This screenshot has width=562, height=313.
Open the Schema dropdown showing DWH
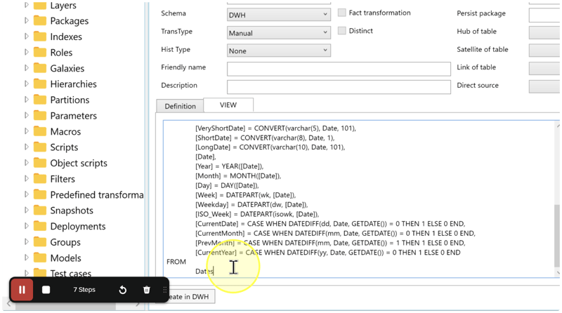click(x=278, y=15)
